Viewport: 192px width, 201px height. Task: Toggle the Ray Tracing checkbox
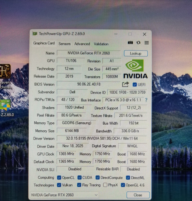coord(79,185)
